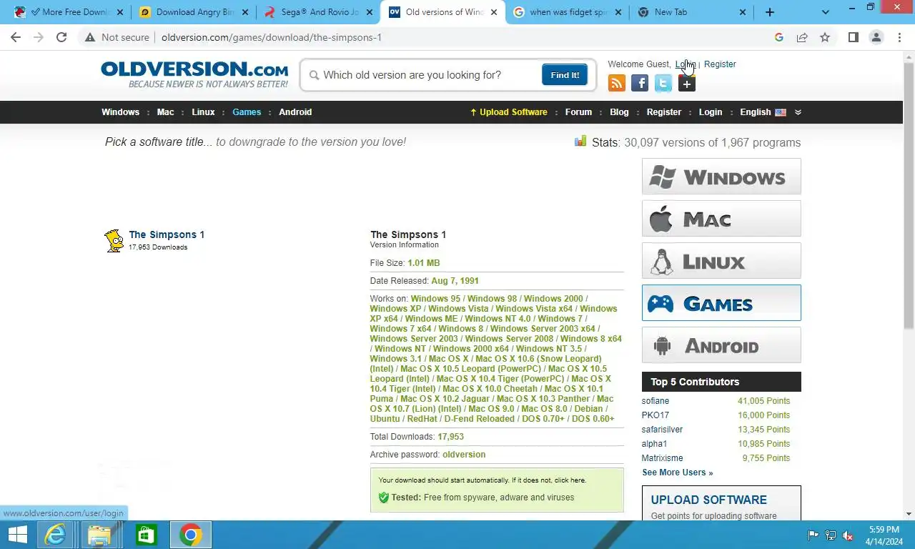Open File Explorer from taskbar
Image resolution: width=915 pixels, height=549 pixels.
(99, 535)
